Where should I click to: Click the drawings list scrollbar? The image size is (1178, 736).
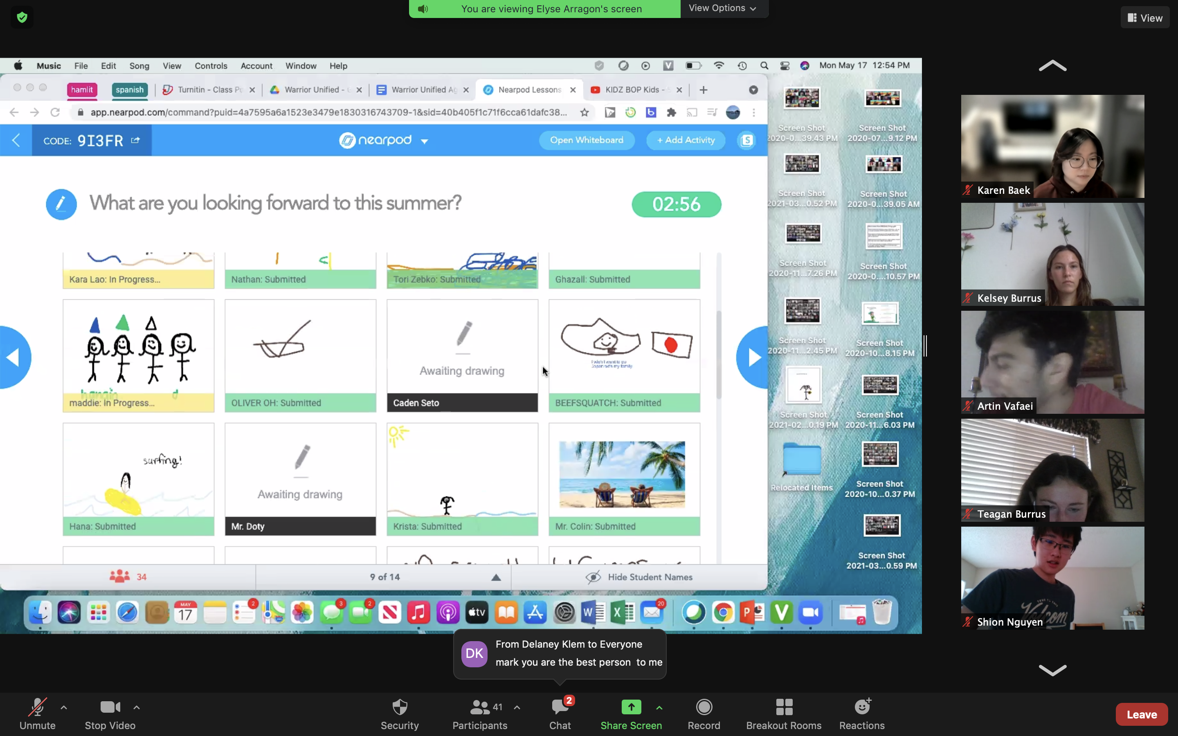[719, 355]
